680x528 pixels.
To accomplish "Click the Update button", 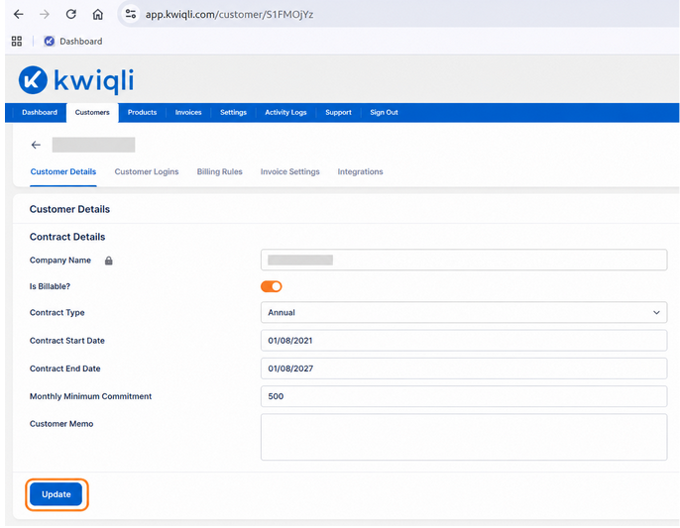I will (57, 494).
